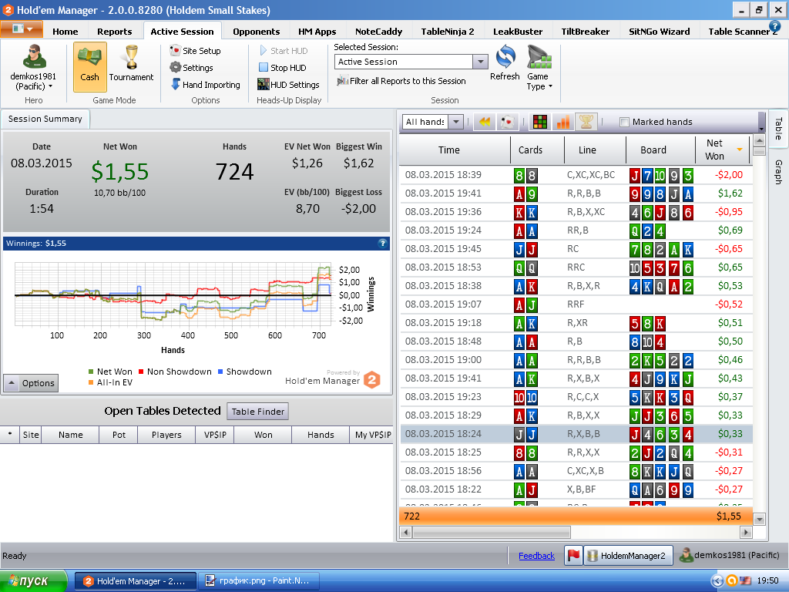The width and height of the screenshot is (789, 592).
Task: Open the Home tab
Action: [65, 31]
